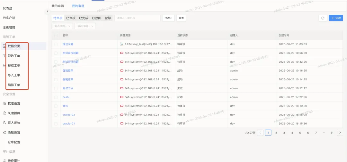The height and width of the screenshot is (162, 347).
Task: Toggle the select-all checkbox in table header
Action: click(56, 35)
